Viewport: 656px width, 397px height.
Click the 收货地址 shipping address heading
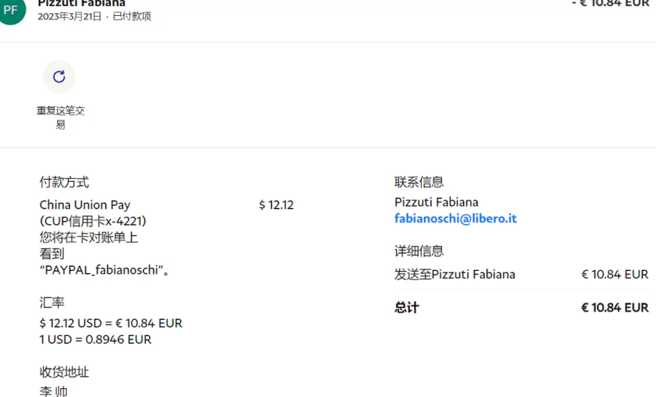(64, 372)
